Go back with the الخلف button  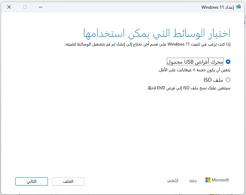(68, 181)
